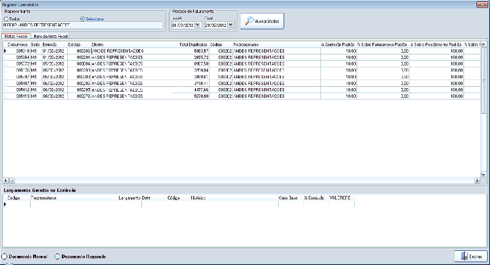The width and height of the screenshot is (490, 265).
Task: Click the horizontal scrollbar right arrow
Action: click(477, 181)
